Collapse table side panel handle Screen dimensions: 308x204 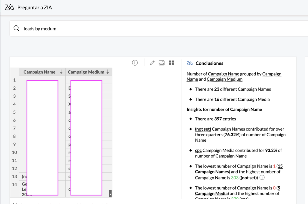tap(110, 194)
